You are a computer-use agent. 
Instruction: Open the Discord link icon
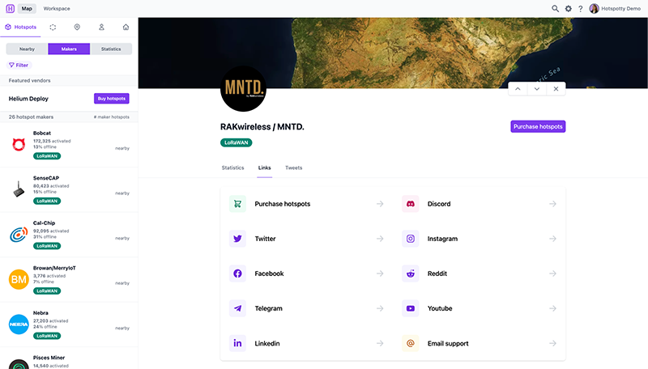[411, 204]
